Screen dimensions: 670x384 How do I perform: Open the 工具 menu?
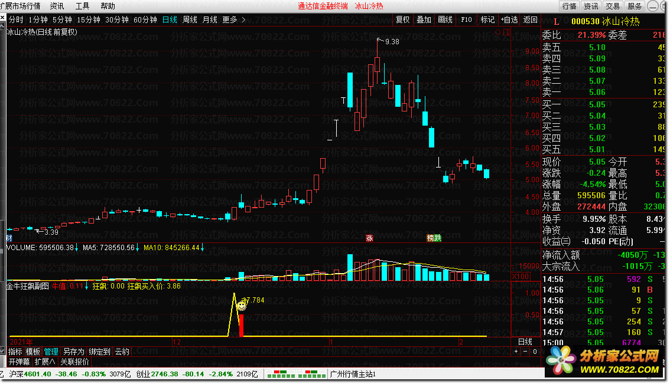82,6
